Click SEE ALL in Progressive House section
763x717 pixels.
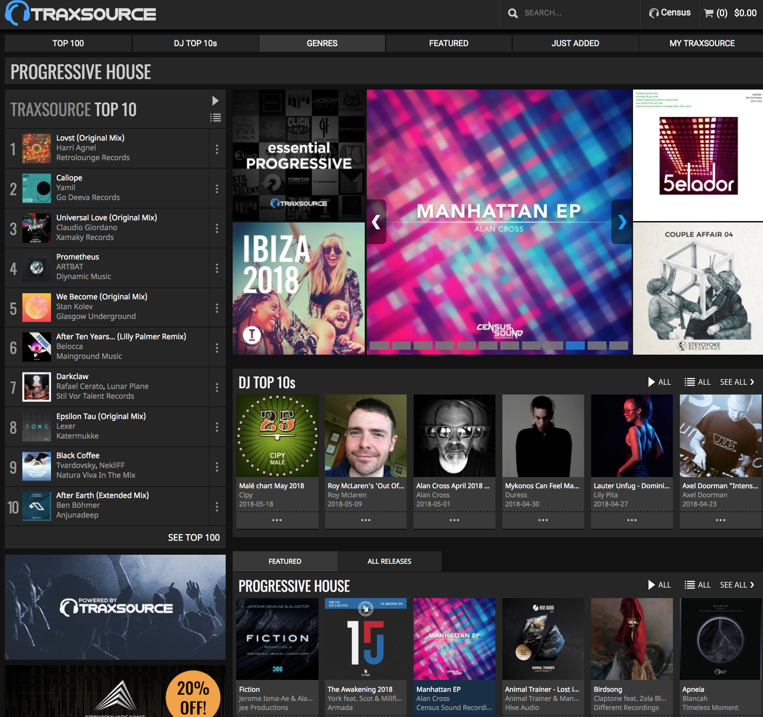click(737, 585)
